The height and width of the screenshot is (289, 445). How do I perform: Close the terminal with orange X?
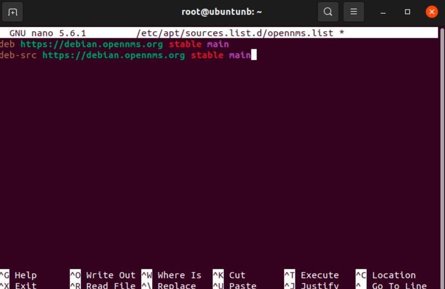(x=432, y=12)
